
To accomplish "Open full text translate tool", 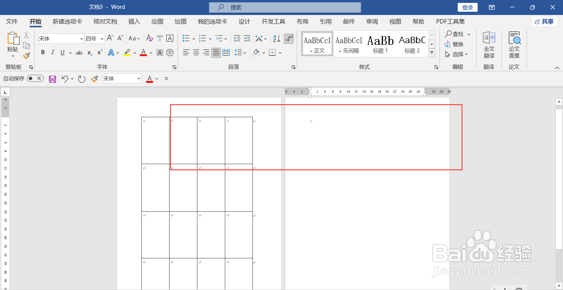I will tap(489, 45).
